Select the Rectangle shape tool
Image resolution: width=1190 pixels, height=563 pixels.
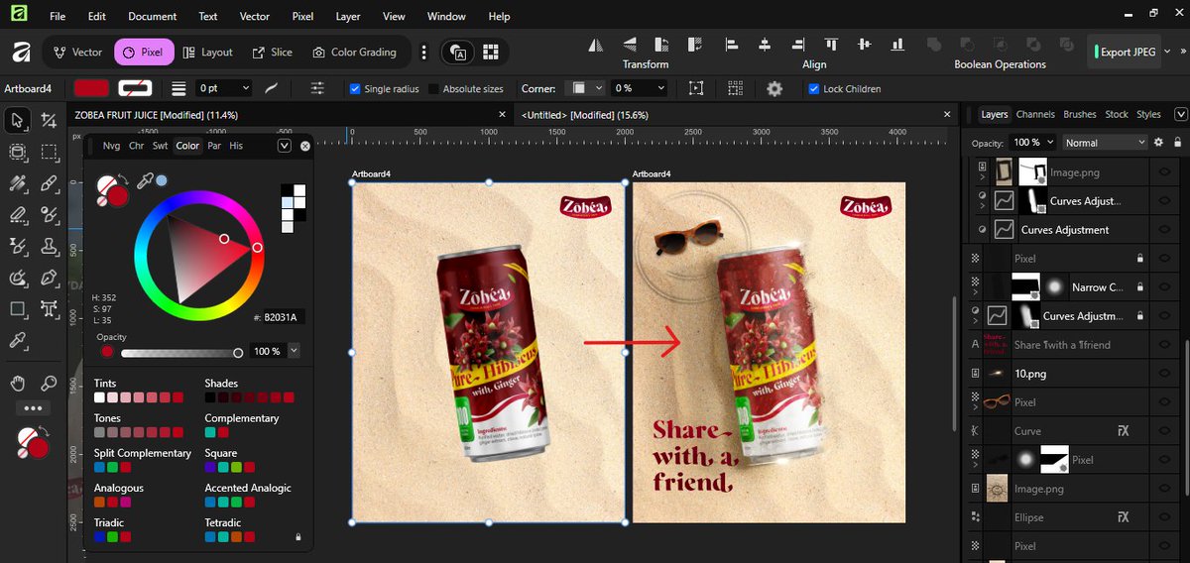pos(17,309)
